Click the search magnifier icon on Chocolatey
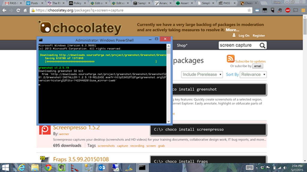Viewport: 307px width, 172px height. (x=262, y=45)
